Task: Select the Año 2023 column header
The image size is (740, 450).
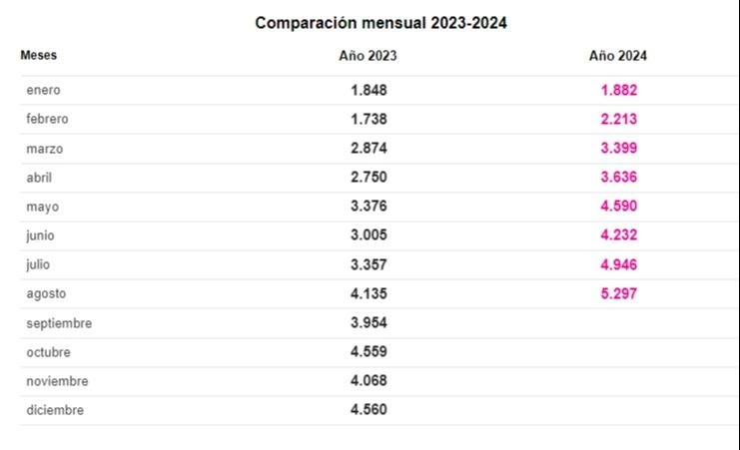Action: click(x=368, y=56)
